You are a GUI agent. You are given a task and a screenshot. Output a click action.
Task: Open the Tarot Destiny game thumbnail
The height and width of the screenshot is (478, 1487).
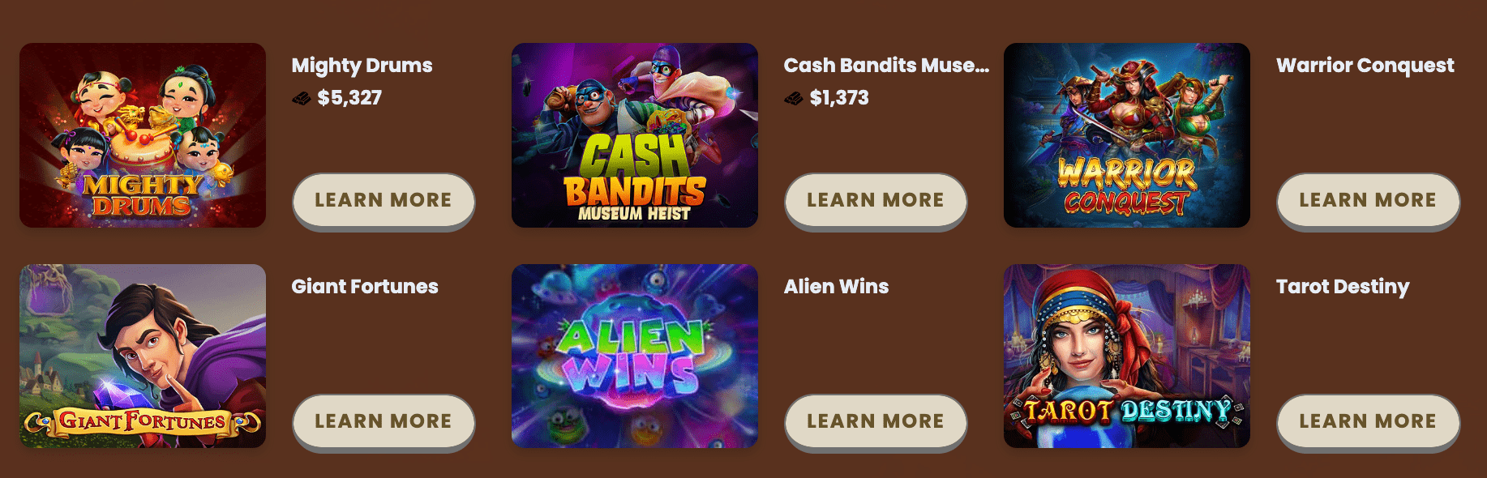click(x=1127, y=356)
